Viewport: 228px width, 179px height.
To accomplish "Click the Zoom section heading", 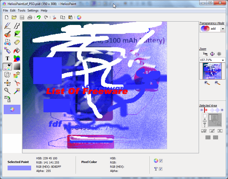I will [203, 49].
